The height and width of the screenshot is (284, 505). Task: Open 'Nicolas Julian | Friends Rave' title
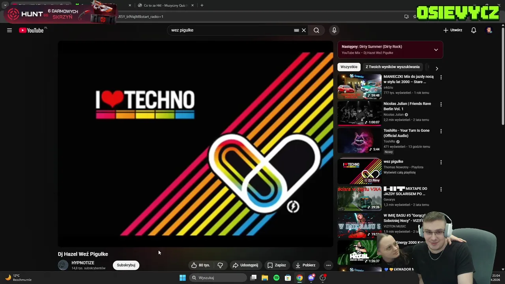click(407, 106)
